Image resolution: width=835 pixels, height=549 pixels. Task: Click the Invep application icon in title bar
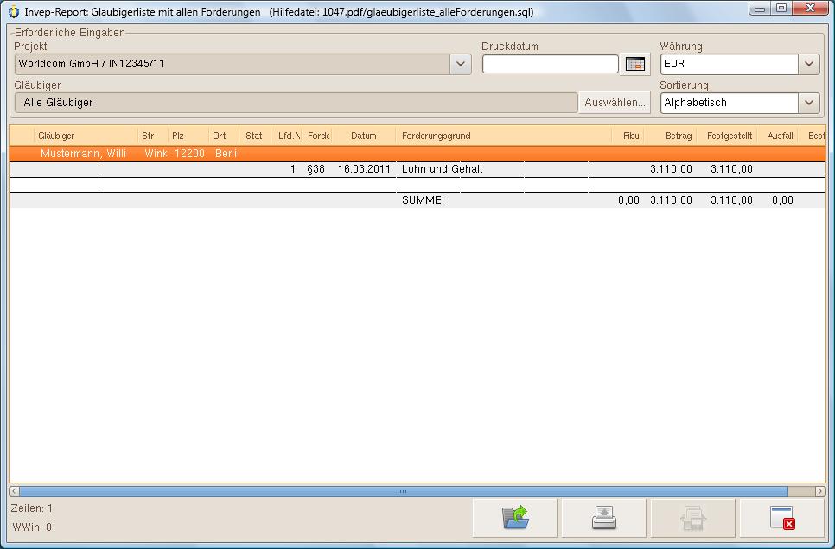click(13, 12)
